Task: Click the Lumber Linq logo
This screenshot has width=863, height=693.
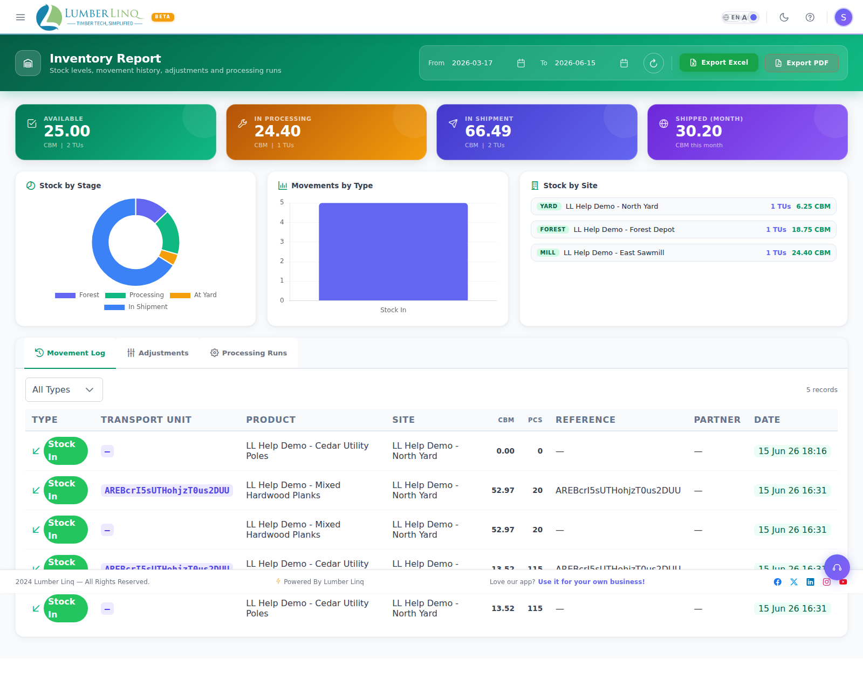Action: coord(90,17)
